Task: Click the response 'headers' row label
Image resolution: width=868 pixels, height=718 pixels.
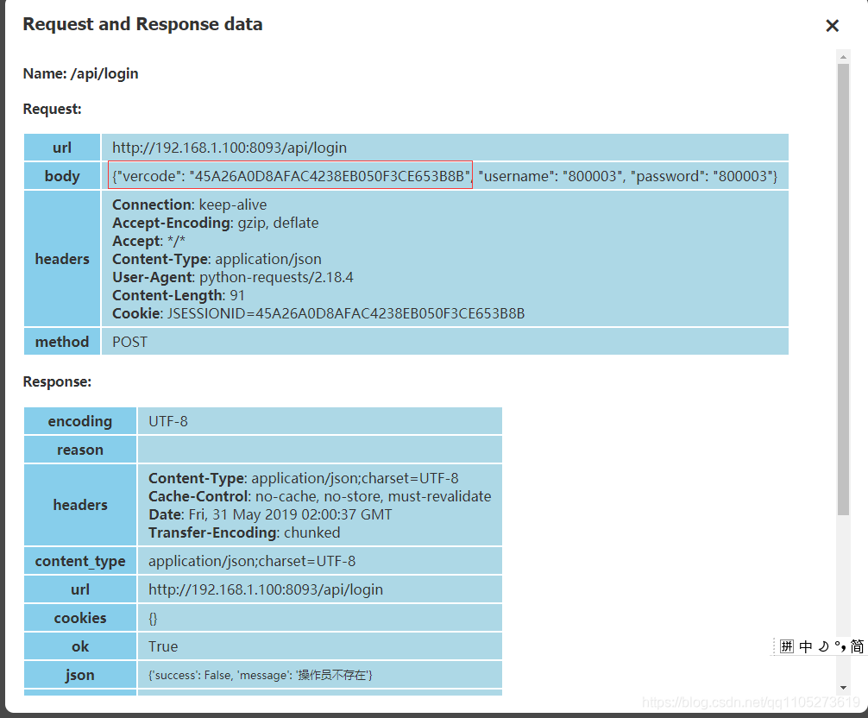Action: [80, 505]
